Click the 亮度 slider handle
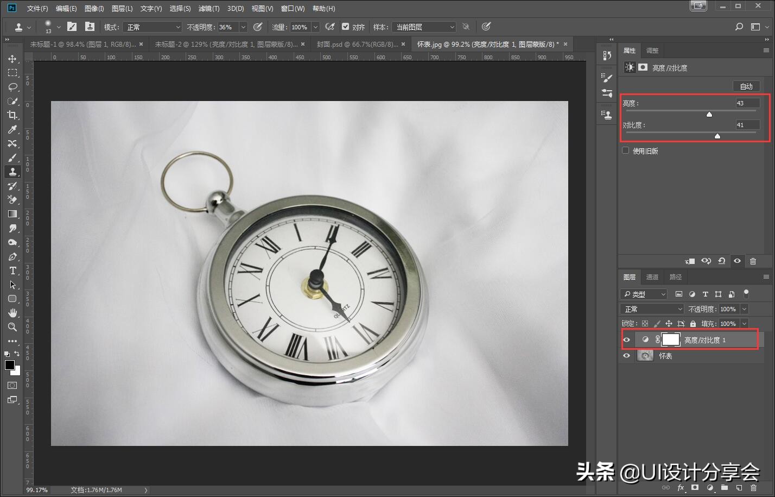This screenshot has height=497, width=775. point(709,114)
